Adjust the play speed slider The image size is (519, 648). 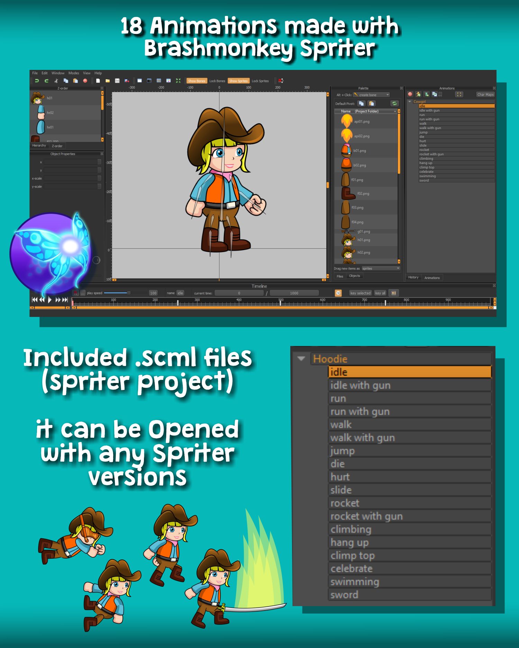tap(128, 293)
